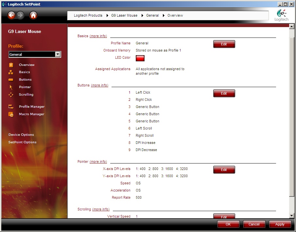Screen dimensions: 296x232
Task: Launch the Macro Manager icon
Action: click(x=11, y=114)
